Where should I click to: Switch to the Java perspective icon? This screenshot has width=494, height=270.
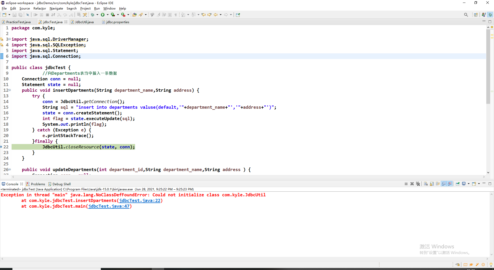pyautogui.click(x=484, y=15)
